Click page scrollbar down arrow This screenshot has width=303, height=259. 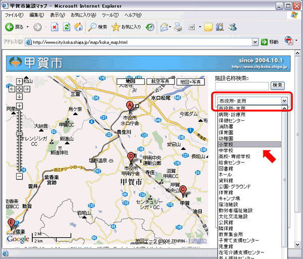[x=298, y=244]
